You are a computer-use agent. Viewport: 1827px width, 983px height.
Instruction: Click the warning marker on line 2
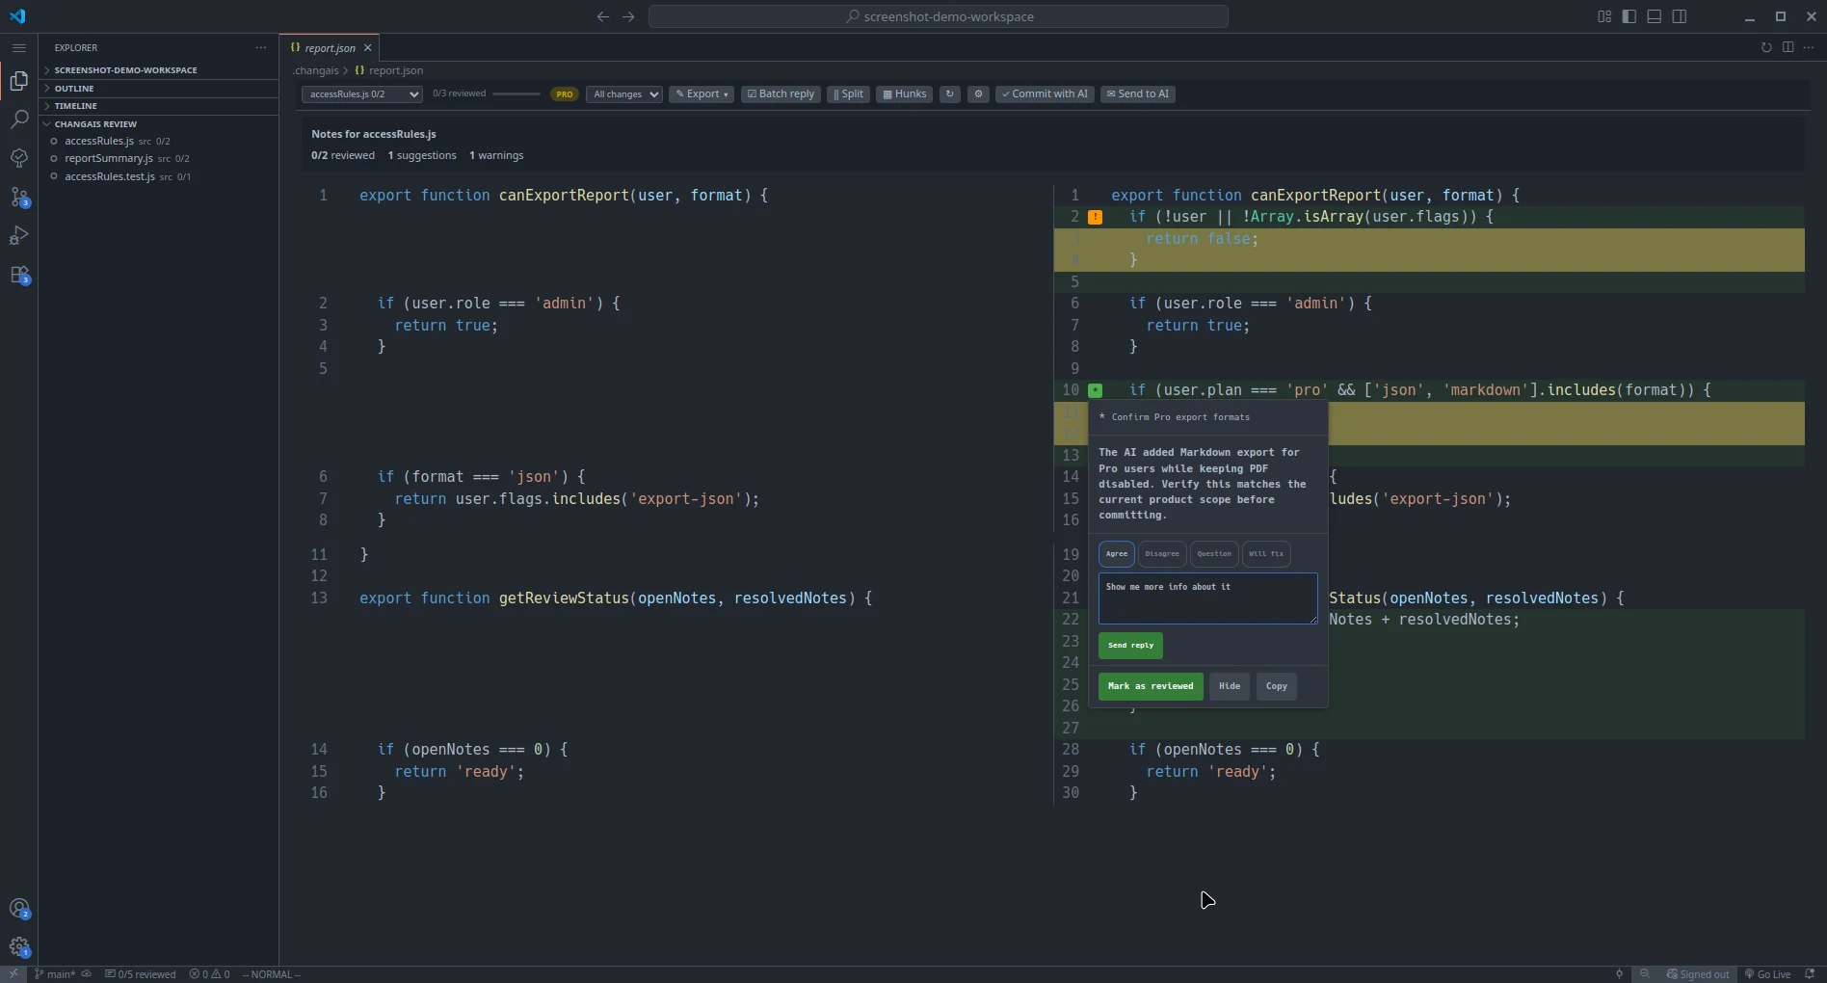(1096, 218)
